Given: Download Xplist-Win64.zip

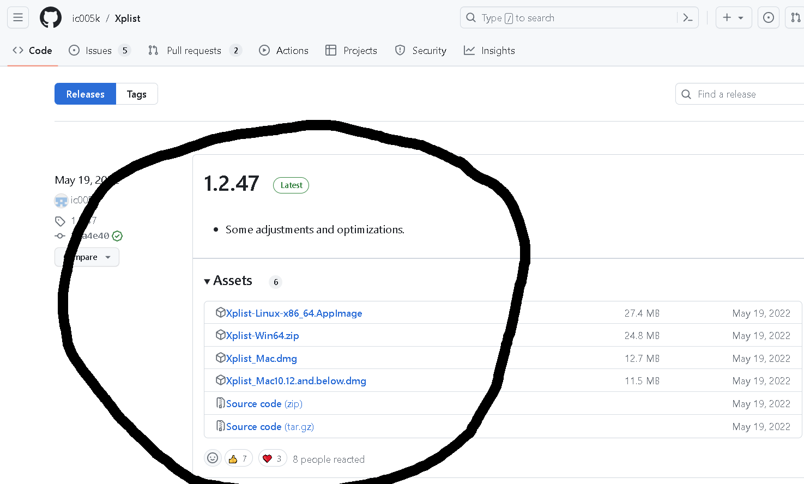Looking at the screenshot, I should click(262, 336).
